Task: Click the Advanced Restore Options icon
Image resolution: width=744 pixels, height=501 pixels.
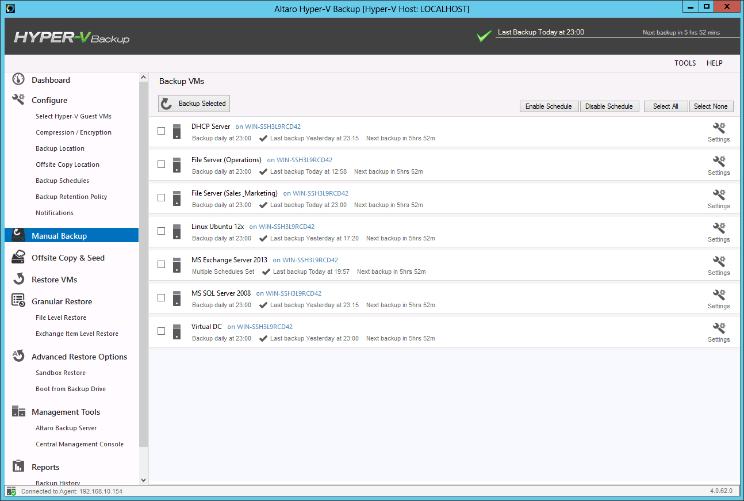Action: tap(18, 355)
